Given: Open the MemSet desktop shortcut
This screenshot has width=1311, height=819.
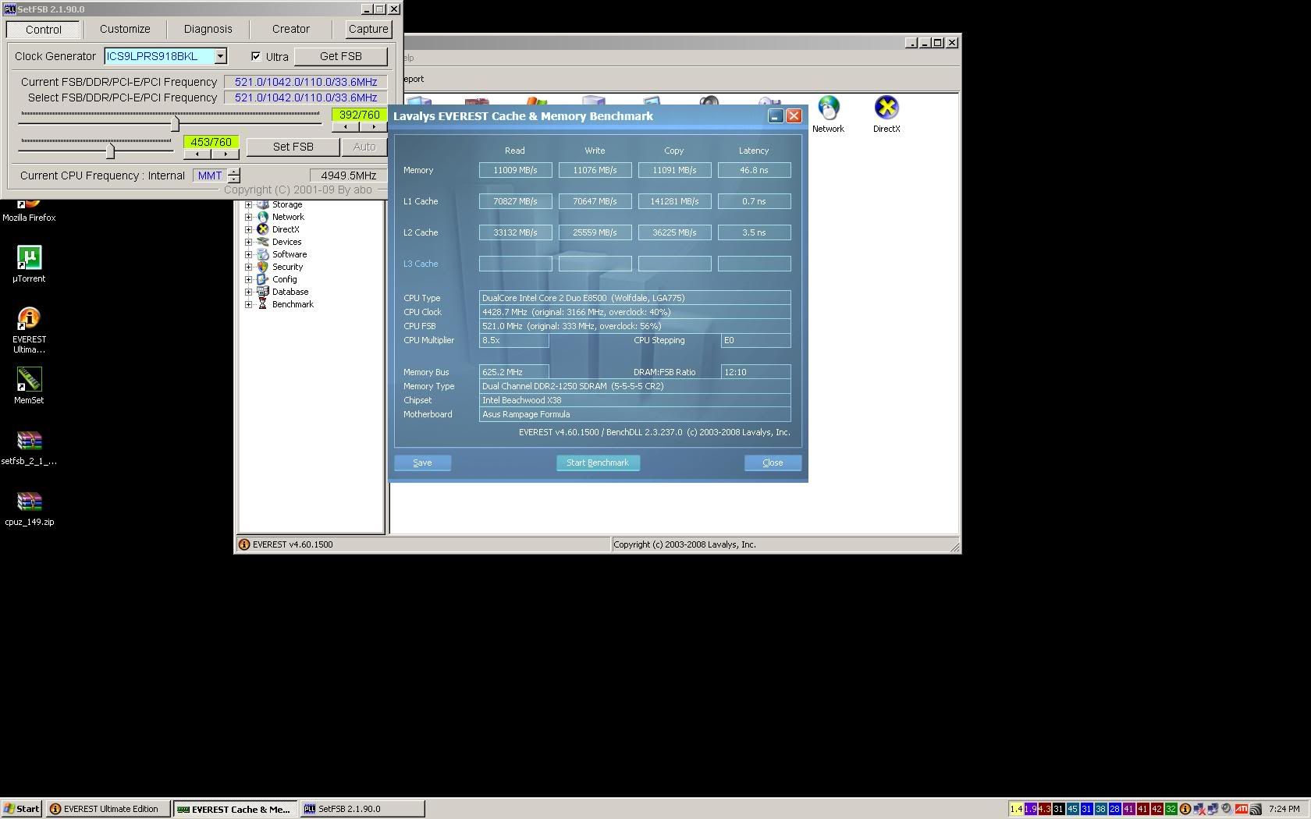Looking at the screenshot, I should coord(29,385).
